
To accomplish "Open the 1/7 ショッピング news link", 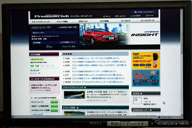I will click(97, 75).
